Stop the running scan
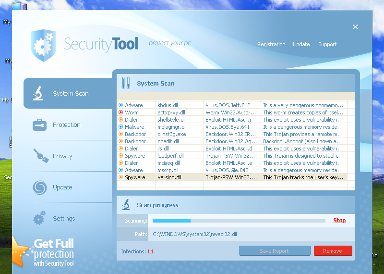The width and height of the screenshot is (384, 274). pyautogui.click(x=339, y=220)
